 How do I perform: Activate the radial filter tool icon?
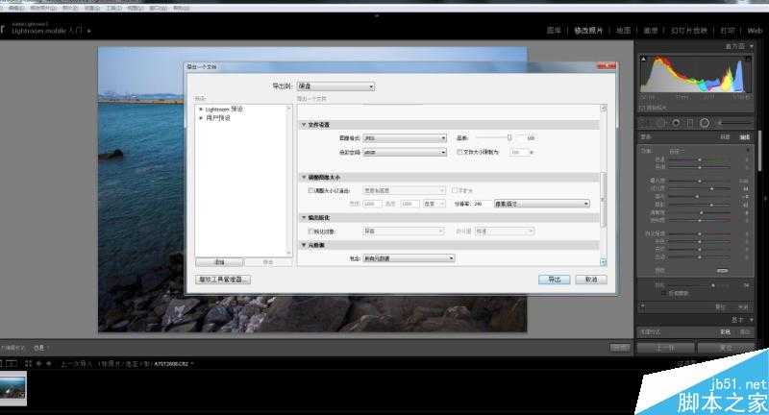pyautogui.click(x=704, y=123)
